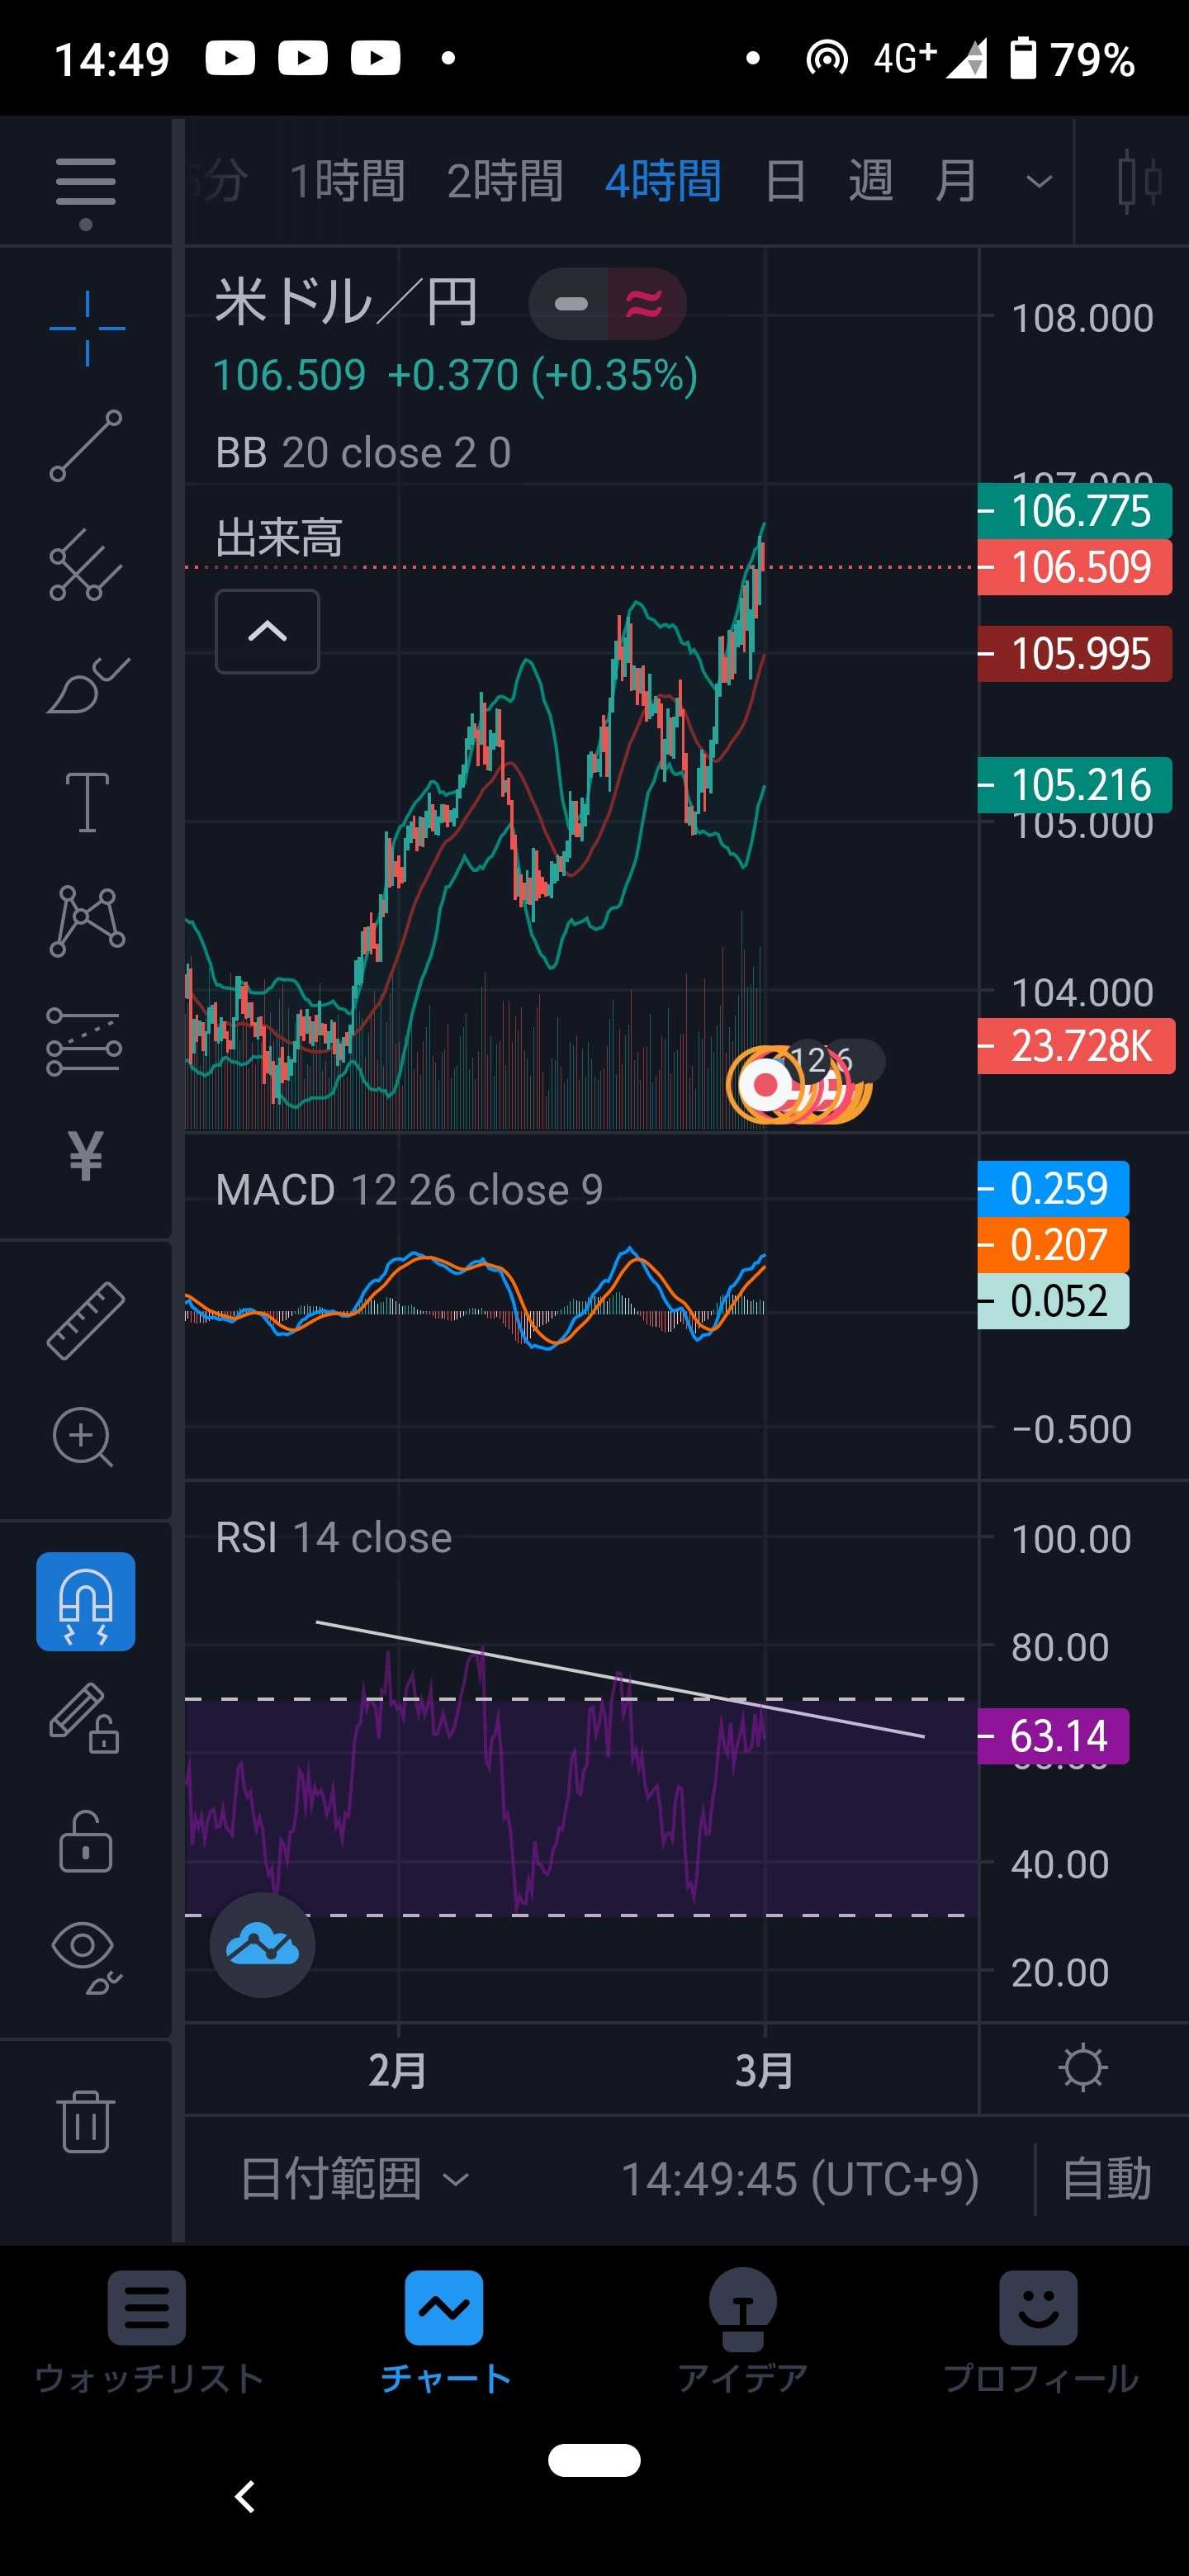Select the trend line drawing tool
Screen dimensions: 1189x2576
pyautogui.click(x=86, y=446)
